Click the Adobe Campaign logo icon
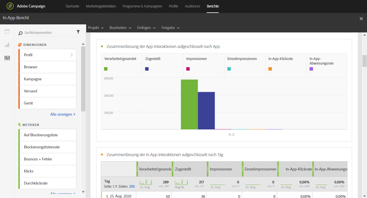Image resolution: width=367 pixels, height=198 pixels. 10,6
